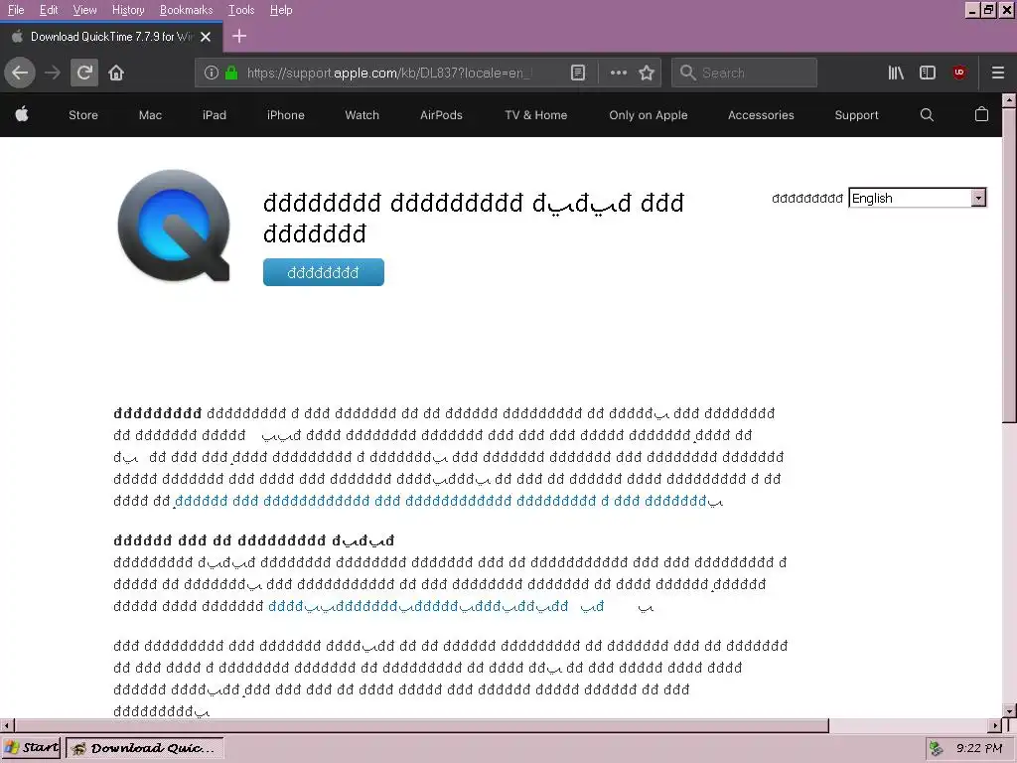
Task: Click the green padlock security icon
Action: click(x=230, y=73)
